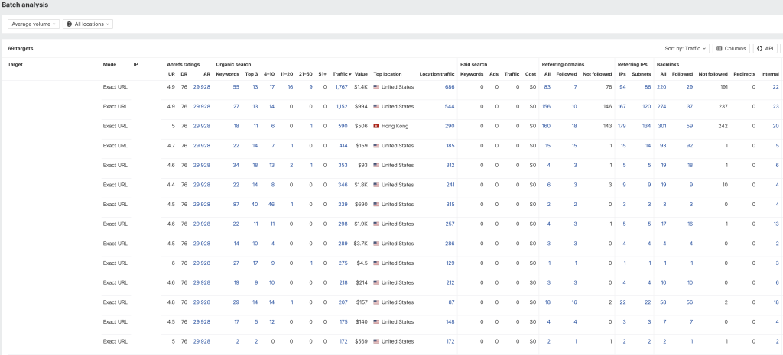Image resolution: width=783 pixels, height=355 pixels.
Task: Click the Hong Kong flag icon
Action: coord(376,126)
